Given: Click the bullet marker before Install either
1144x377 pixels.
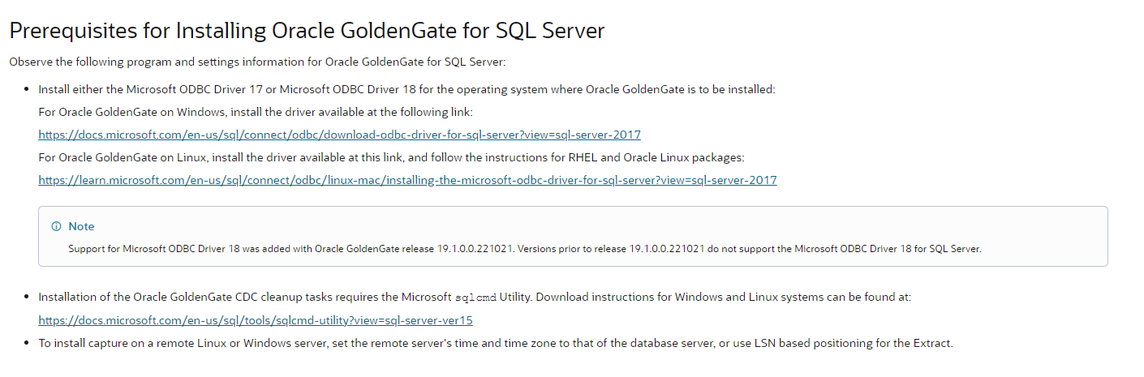Looking at the screenshot, I should [28, 89].
